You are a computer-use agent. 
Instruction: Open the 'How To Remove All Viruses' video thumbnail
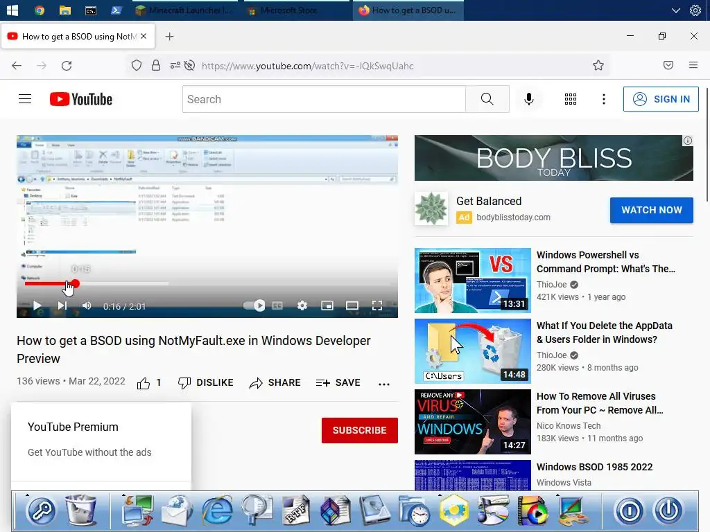click(472, 422)
